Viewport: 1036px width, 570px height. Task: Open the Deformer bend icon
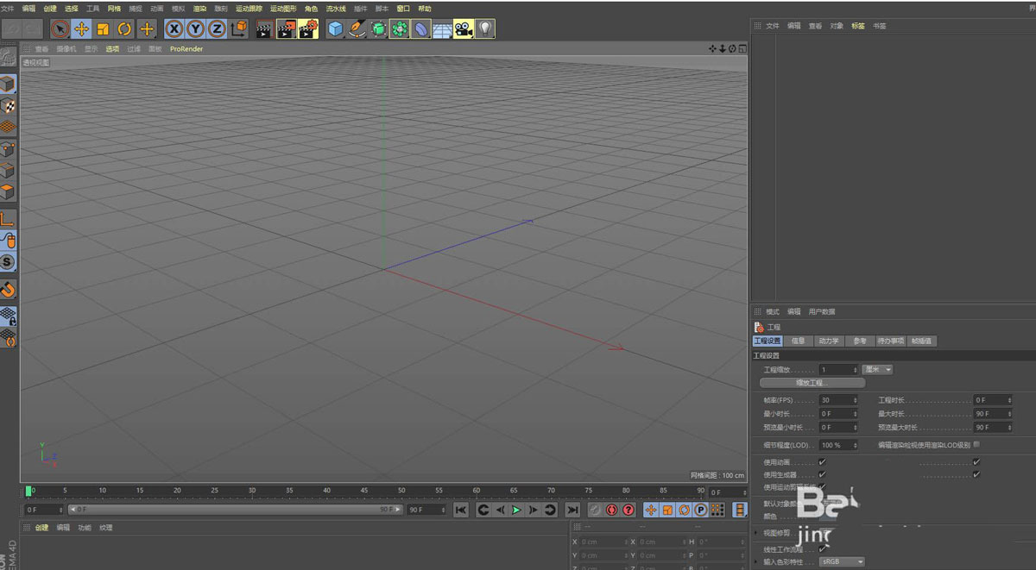point(420,28)
